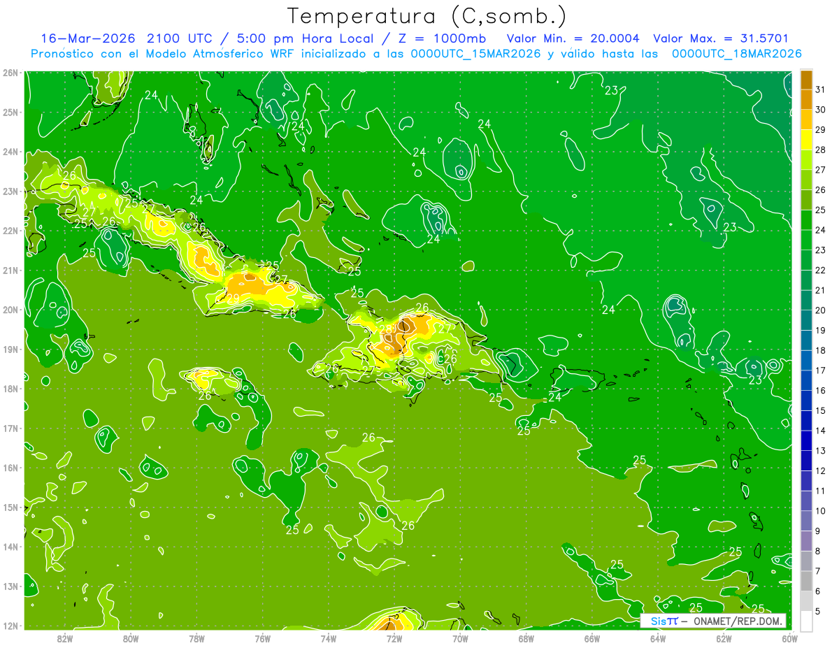Pick the legend swatch between 27 and 28
The image size is (839, 648).
[x=807, y=159]
